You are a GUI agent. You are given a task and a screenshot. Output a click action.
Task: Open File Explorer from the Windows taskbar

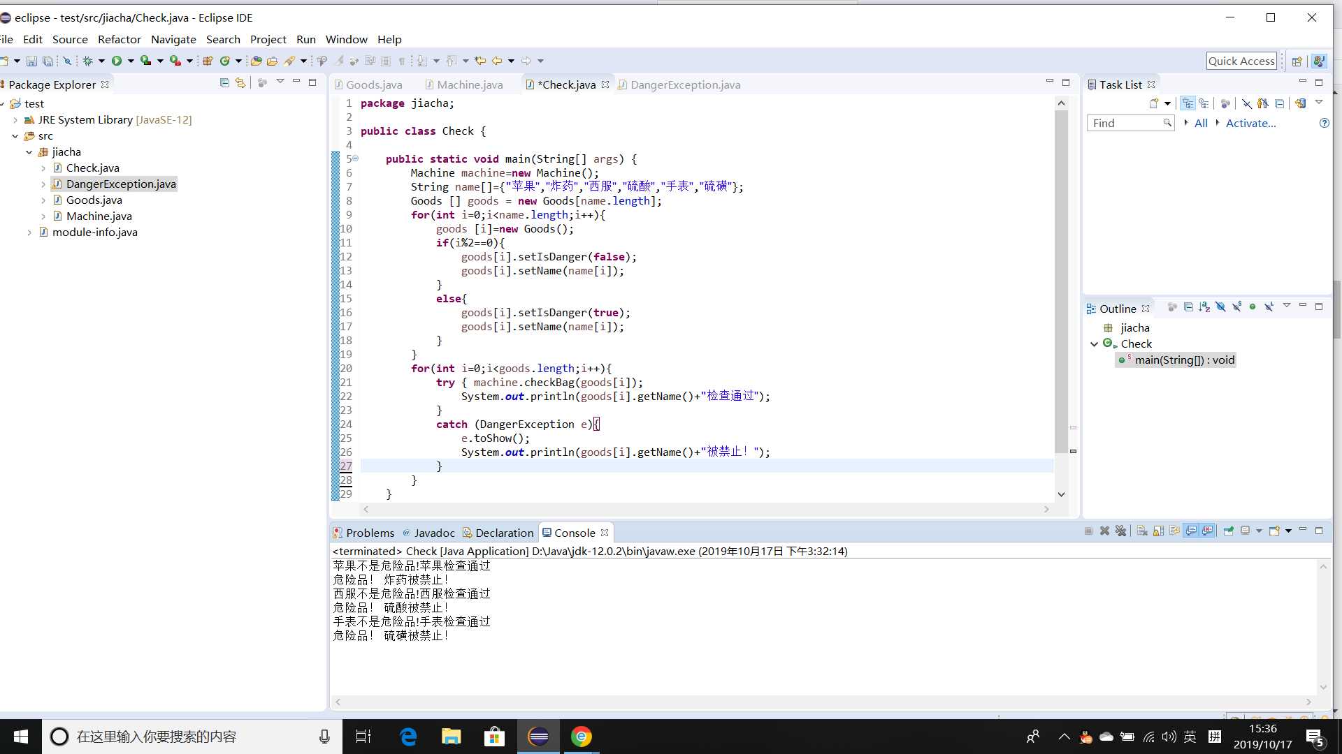click(451, 737)
